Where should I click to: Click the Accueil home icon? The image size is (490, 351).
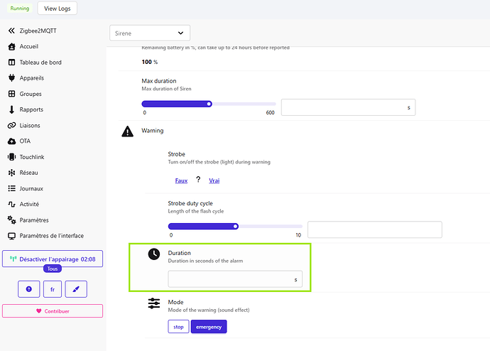(11, 47)
